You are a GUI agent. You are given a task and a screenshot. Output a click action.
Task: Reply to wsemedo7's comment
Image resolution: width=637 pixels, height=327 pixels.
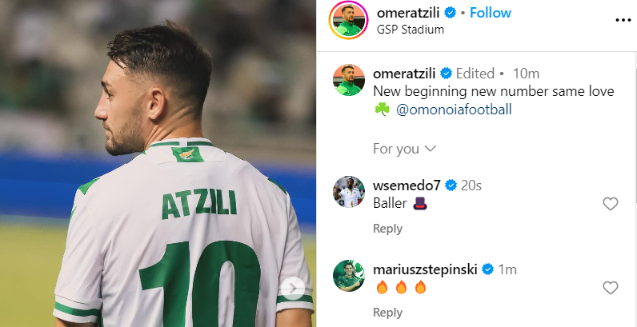pos(387,229)
